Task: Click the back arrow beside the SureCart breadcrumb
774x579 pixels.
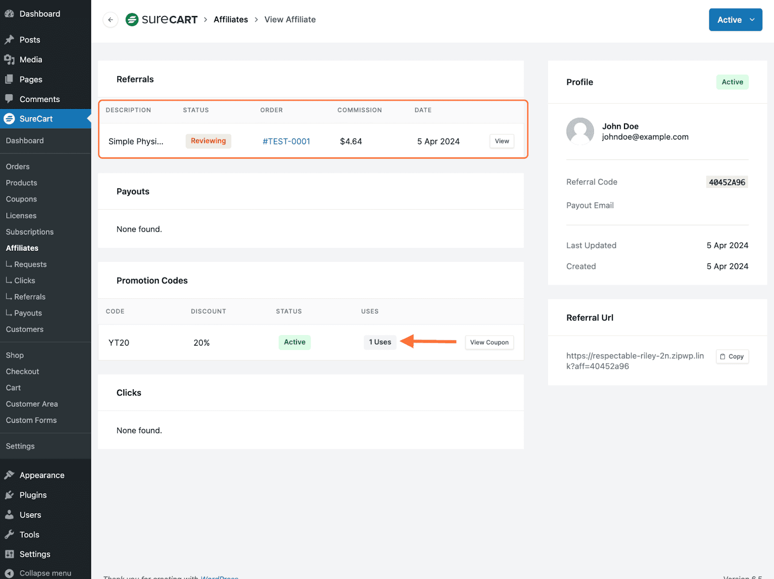Action: coord(110,19)
